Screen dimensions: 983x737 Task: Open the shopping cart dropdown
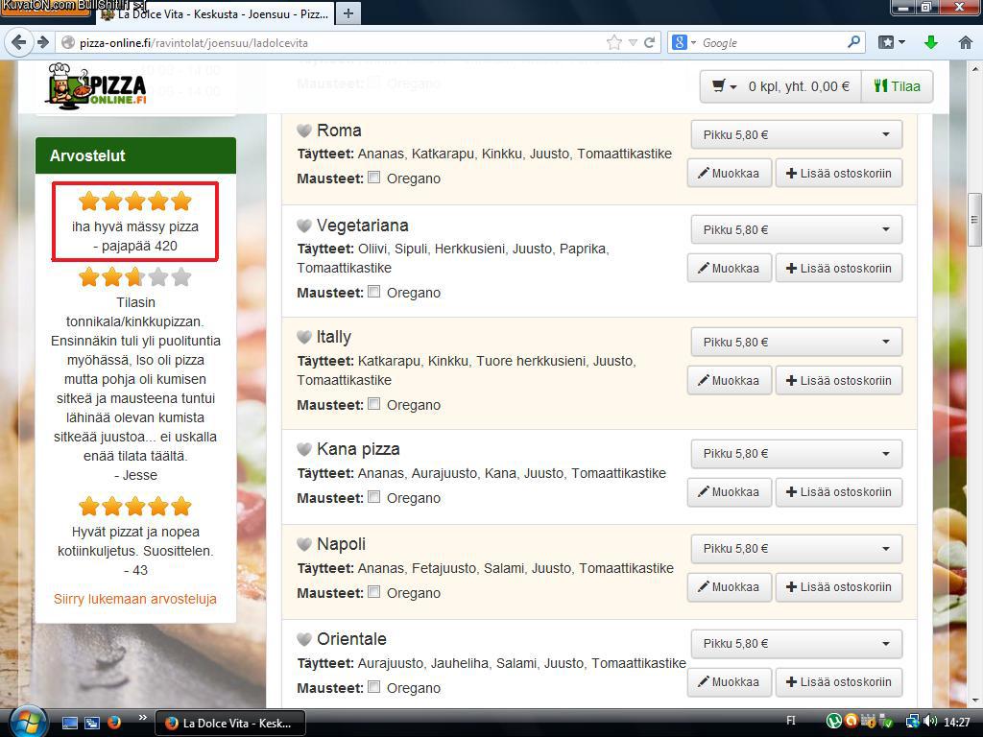pos(725,86)
